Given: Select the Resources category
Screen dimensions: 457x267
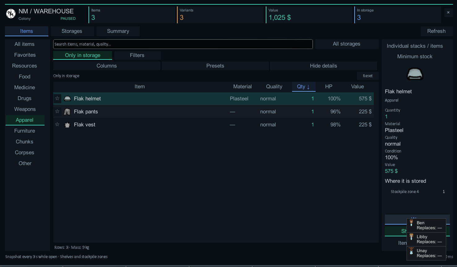Looking at the screenshot, I should coord(25,66).
